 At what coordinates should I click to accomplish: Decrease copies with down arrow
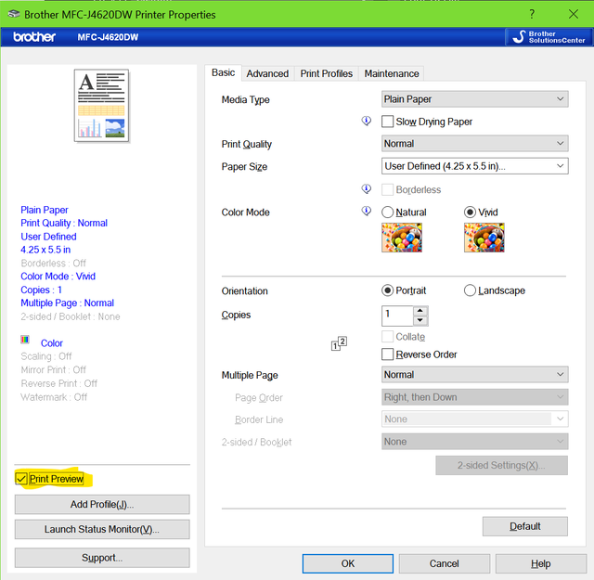coord(420,321)
